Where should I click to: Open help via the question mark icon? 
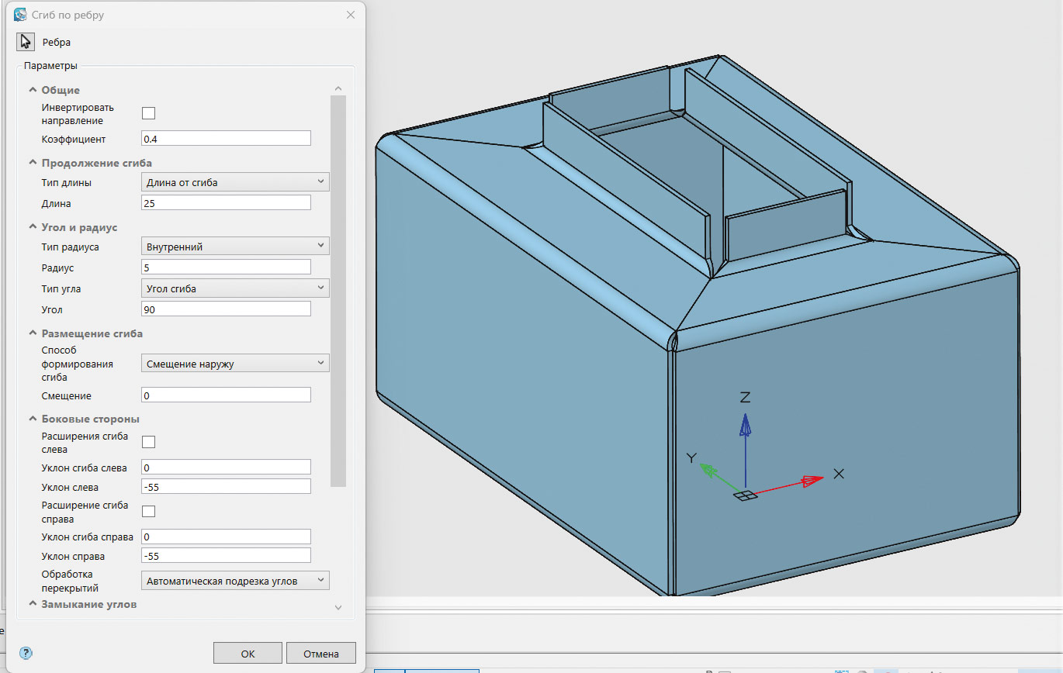pos(25,653)
